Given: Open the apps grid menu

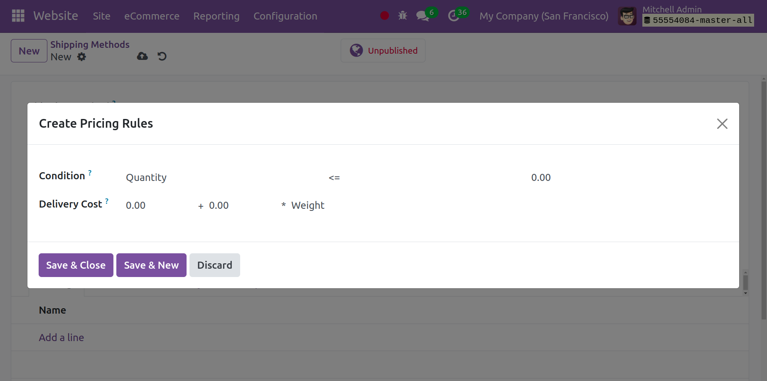Looking at the screenshot, I should [18, 15].
